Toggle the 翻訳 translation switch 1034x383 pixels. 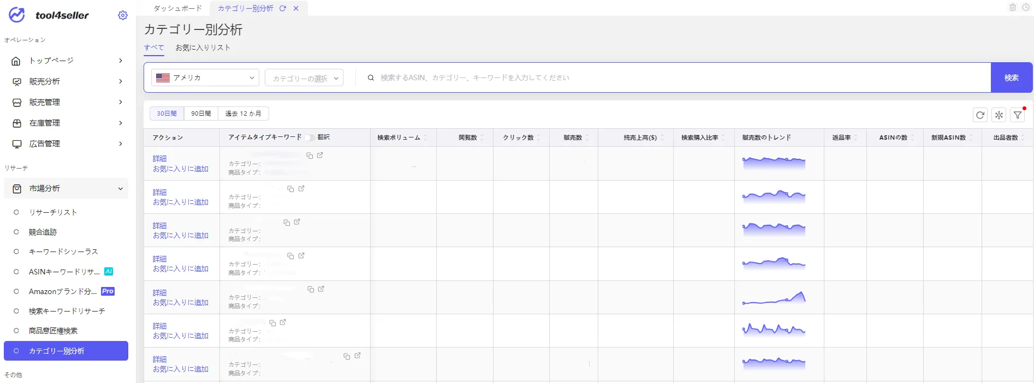310,137
